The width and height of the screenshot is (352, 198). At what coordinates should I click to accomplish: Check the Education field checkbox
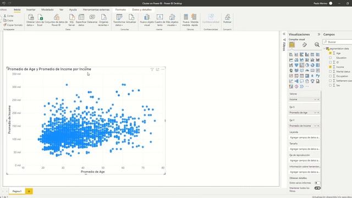pyautogui.click(x=330, y=58)
